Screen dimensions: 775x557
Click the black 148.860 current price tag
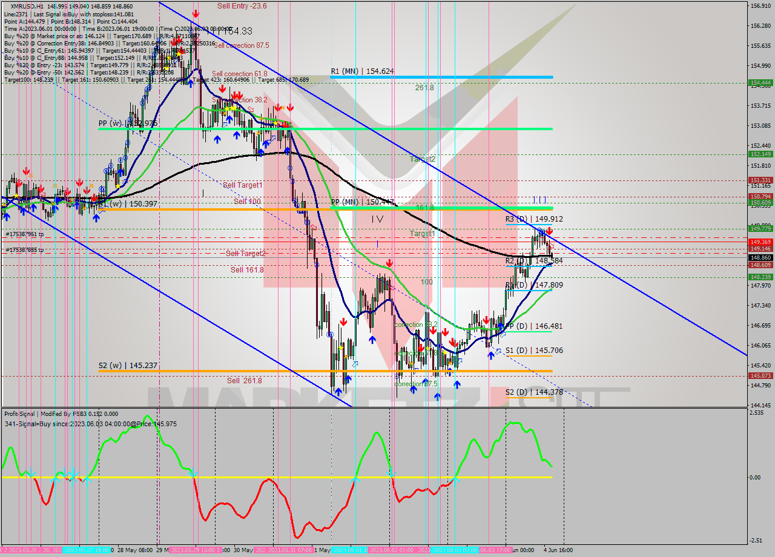pos(760,257)
